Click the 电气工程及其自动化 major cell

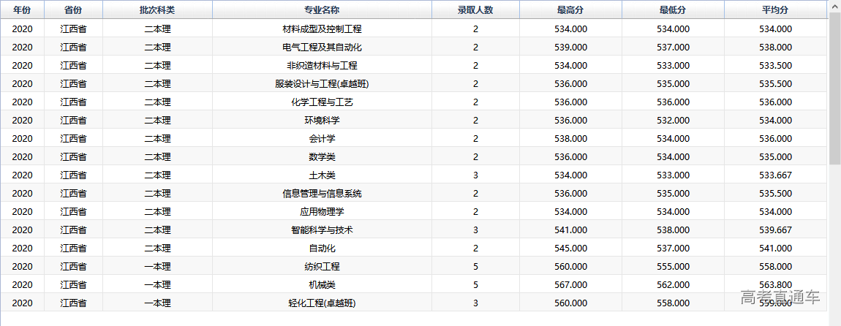[x=322, y=48]
